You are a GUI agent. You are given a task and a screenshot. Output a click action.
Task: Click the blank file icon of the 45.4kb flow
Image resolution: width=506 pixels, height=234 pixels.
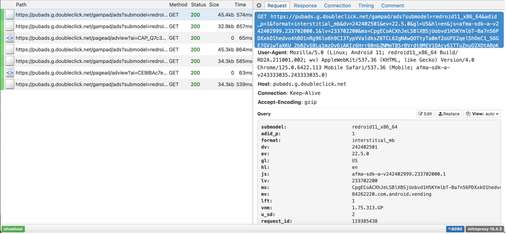coord(10,15)
